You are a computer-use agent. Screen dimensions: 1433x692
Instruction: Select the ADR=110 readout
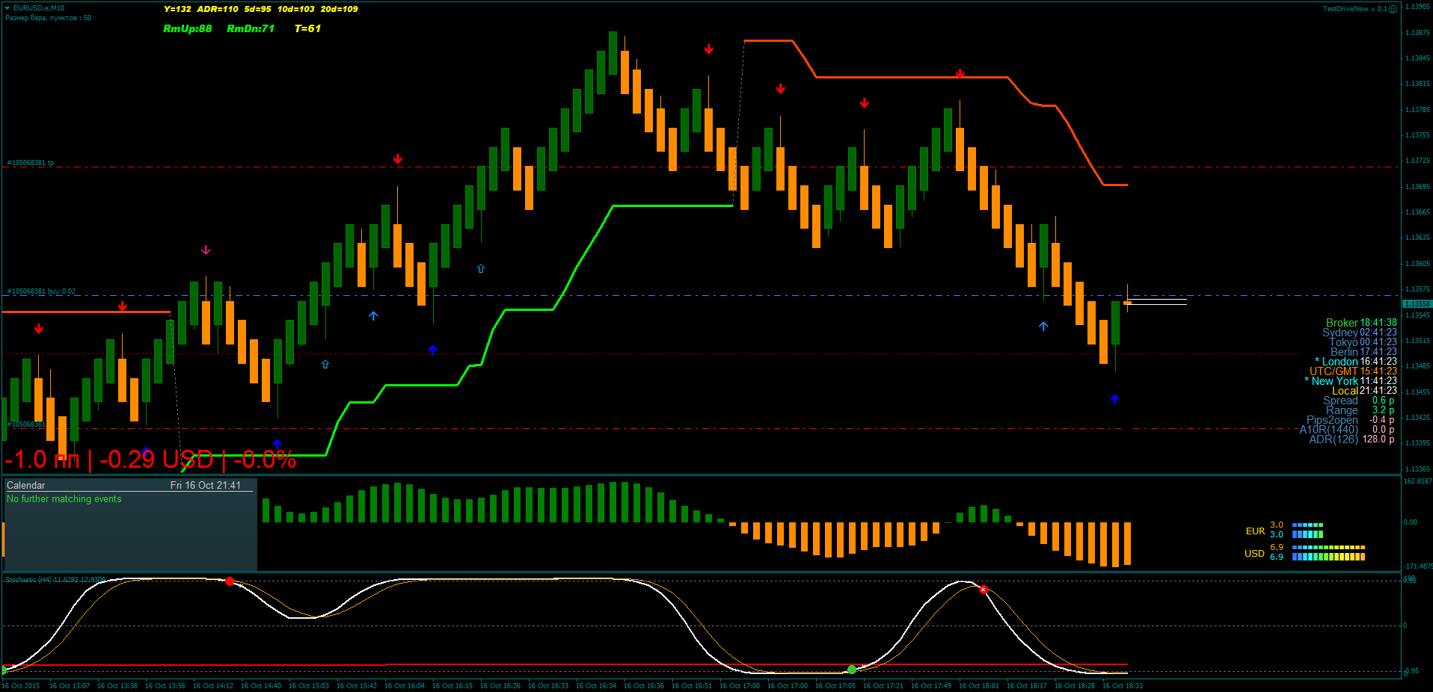point(218,9)
